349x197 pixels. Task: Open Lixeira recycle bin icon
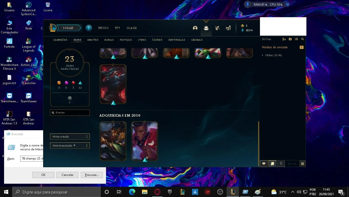[x=48, y=7]
